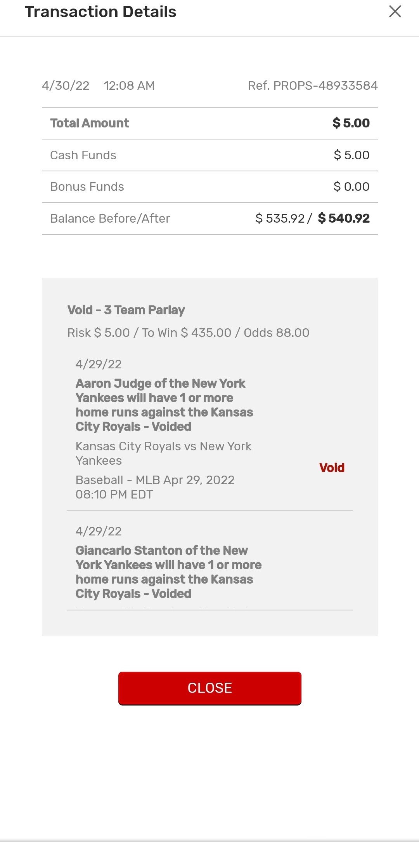Click the $ 535.92 before balance
The width and height of the screenshot is (419, 842).
pyautogui.click(x=280, y=218)
